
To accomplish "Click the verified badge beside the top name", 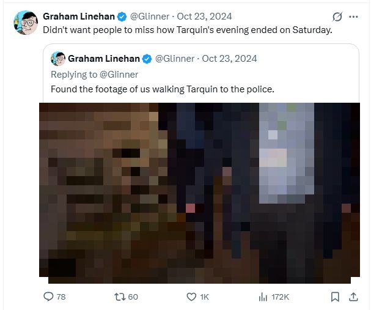I will (x=122, y=17).
